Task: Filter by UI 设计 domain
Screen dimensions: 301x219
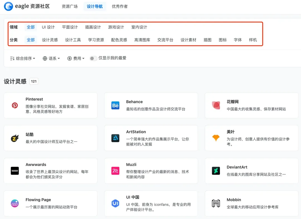Action: 48,27
